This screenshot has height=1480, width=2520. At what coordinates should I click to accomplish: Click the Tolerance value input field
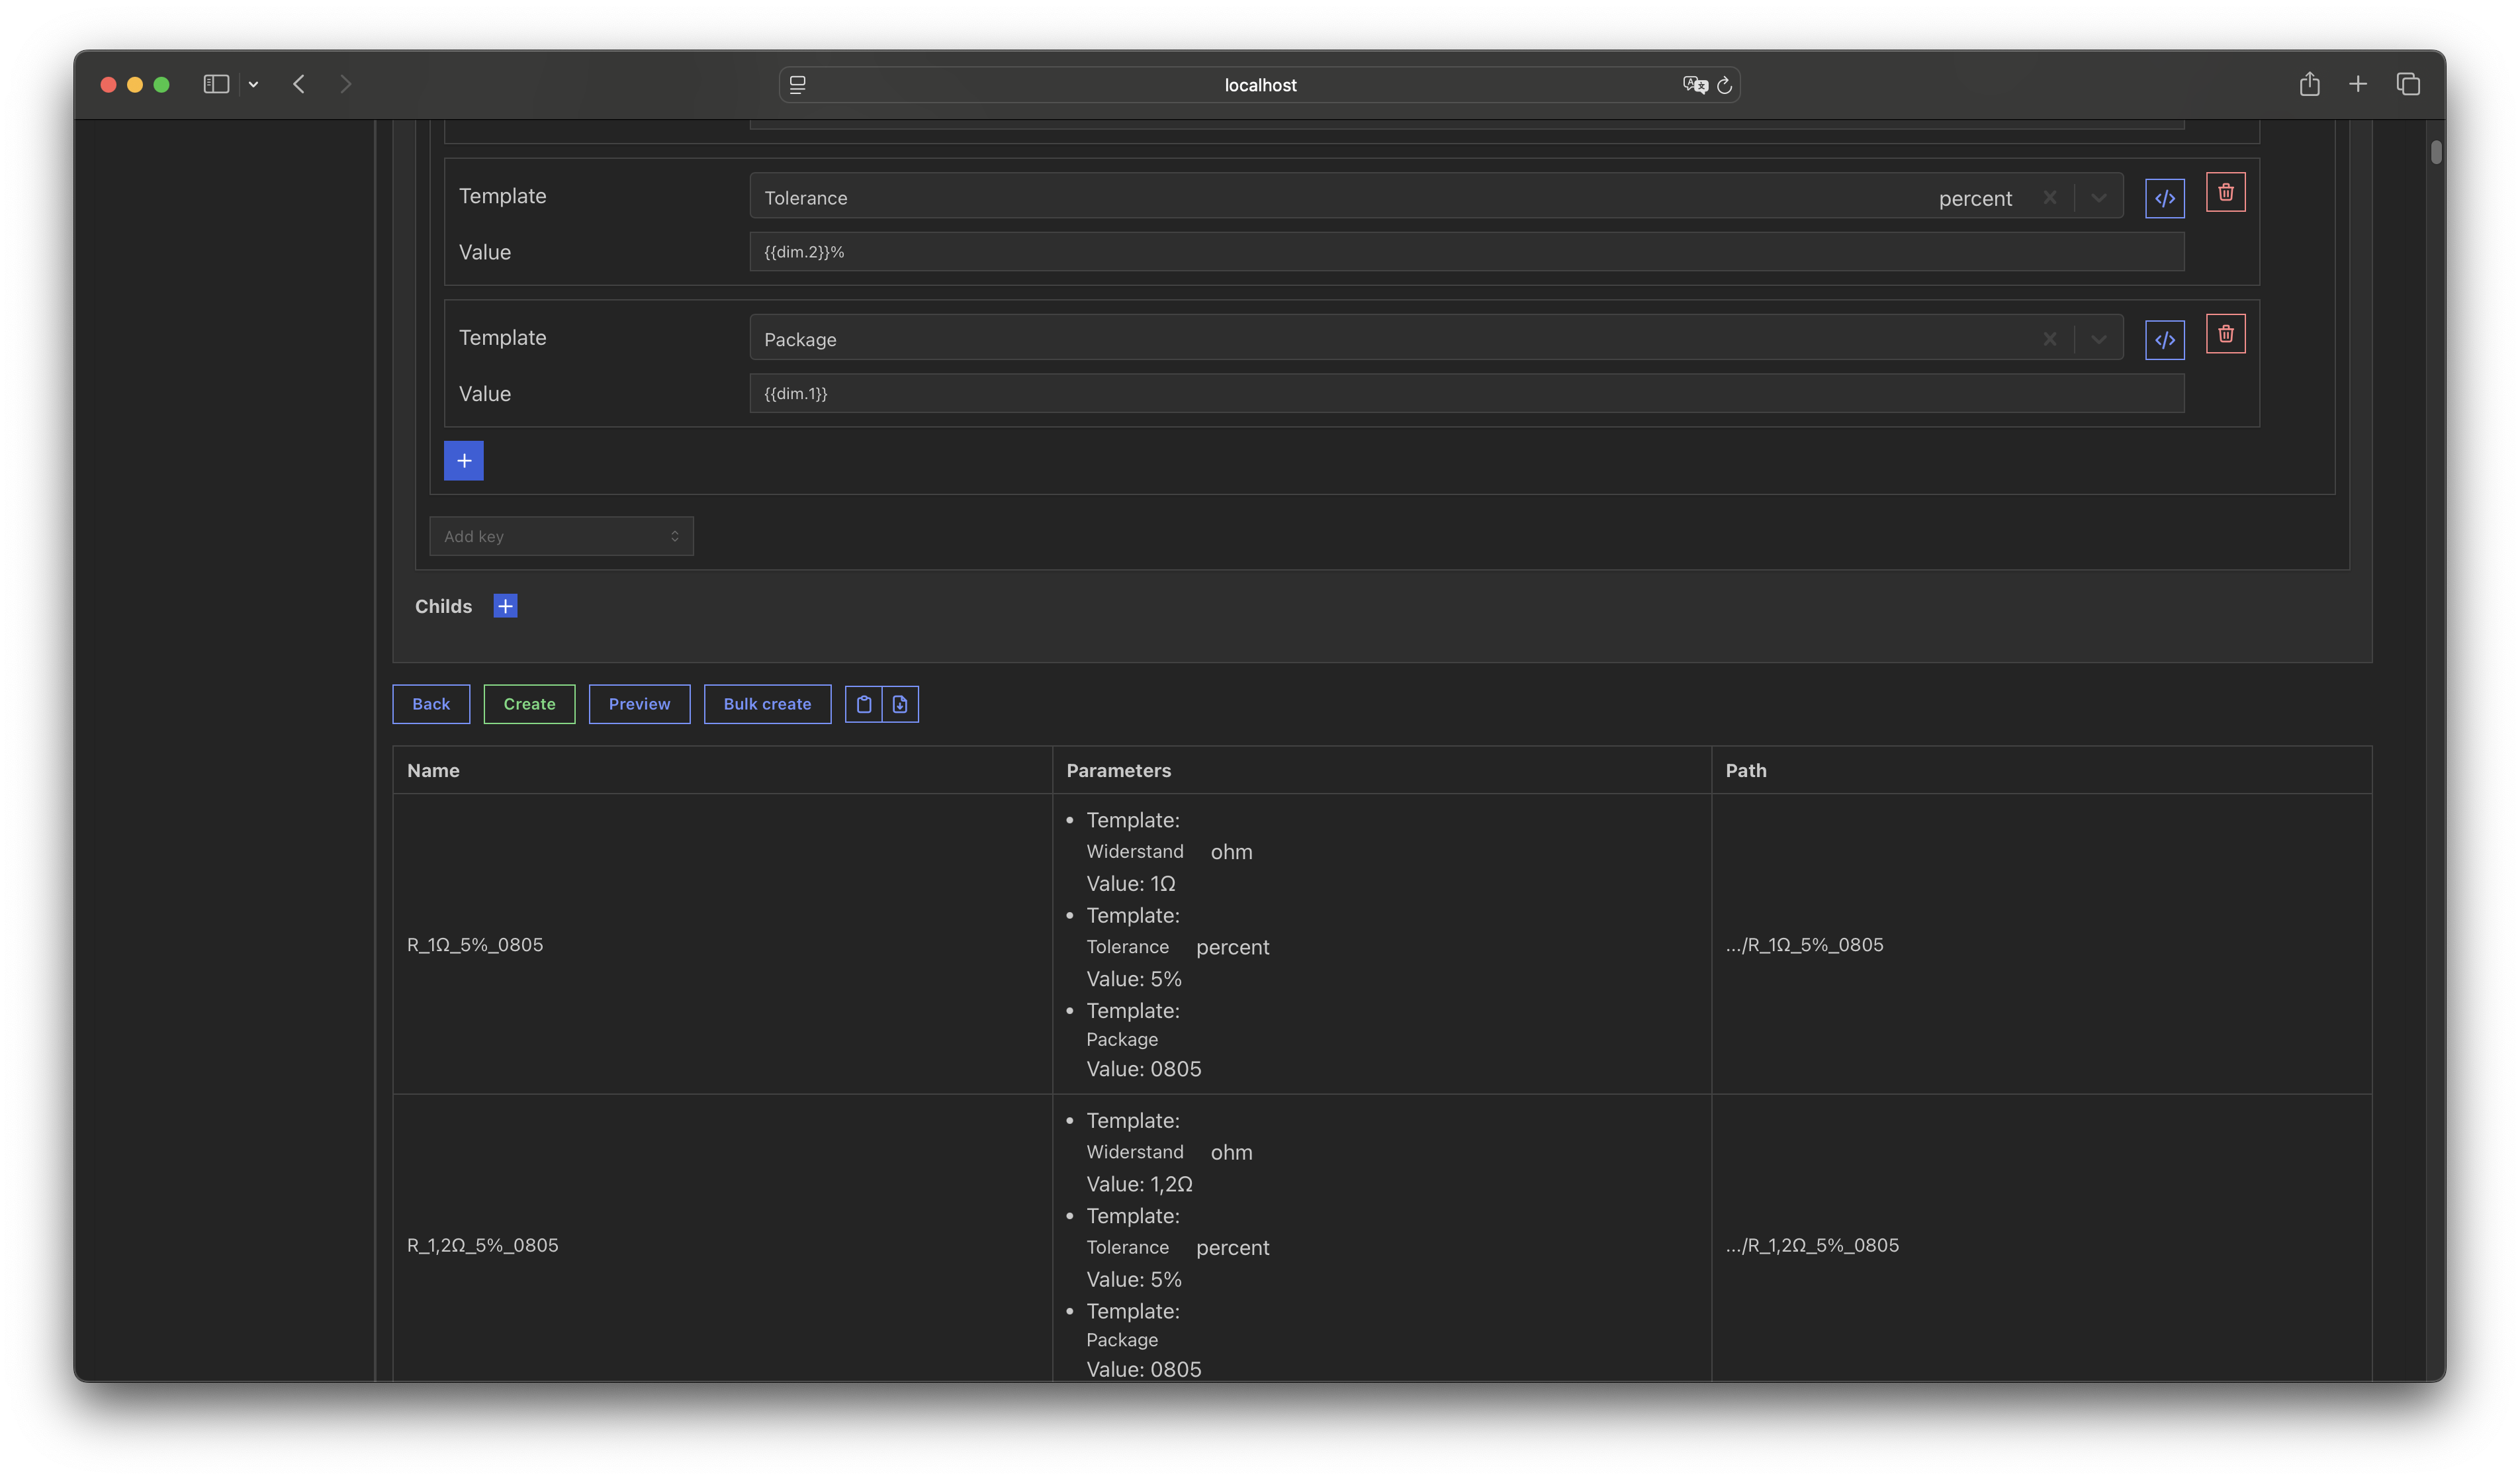coord(1466,252)
